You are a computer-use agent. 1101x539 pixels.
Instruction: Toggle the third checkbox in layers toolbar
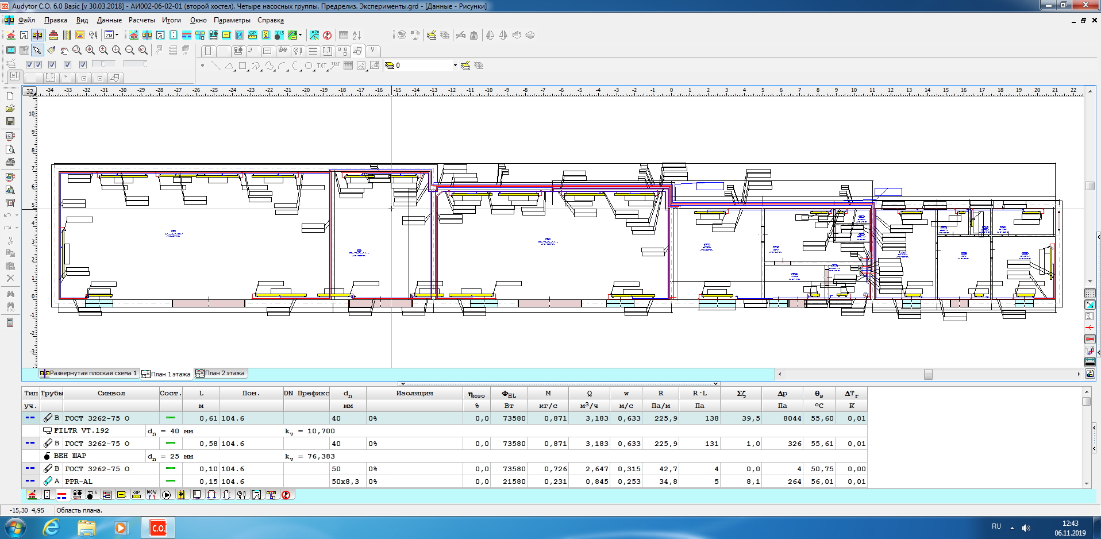[x=52, y=64]
